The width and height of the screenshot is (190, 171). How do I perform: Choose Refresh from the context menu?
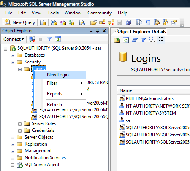click(x=60, y=104)
